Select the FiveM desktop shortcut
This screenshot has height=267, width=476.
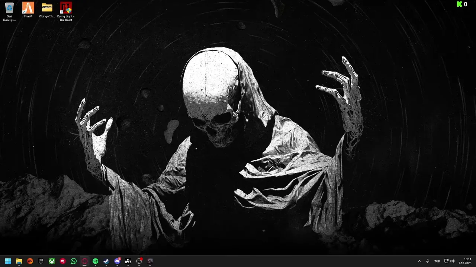click(28, 10)
